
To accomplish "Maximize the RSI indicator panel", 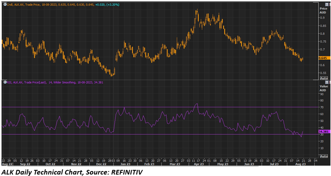I will [x=327, y=82].
